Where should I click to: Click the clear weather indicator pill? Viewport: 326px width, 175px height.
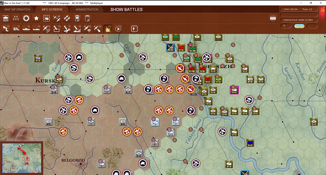(299, 26)
